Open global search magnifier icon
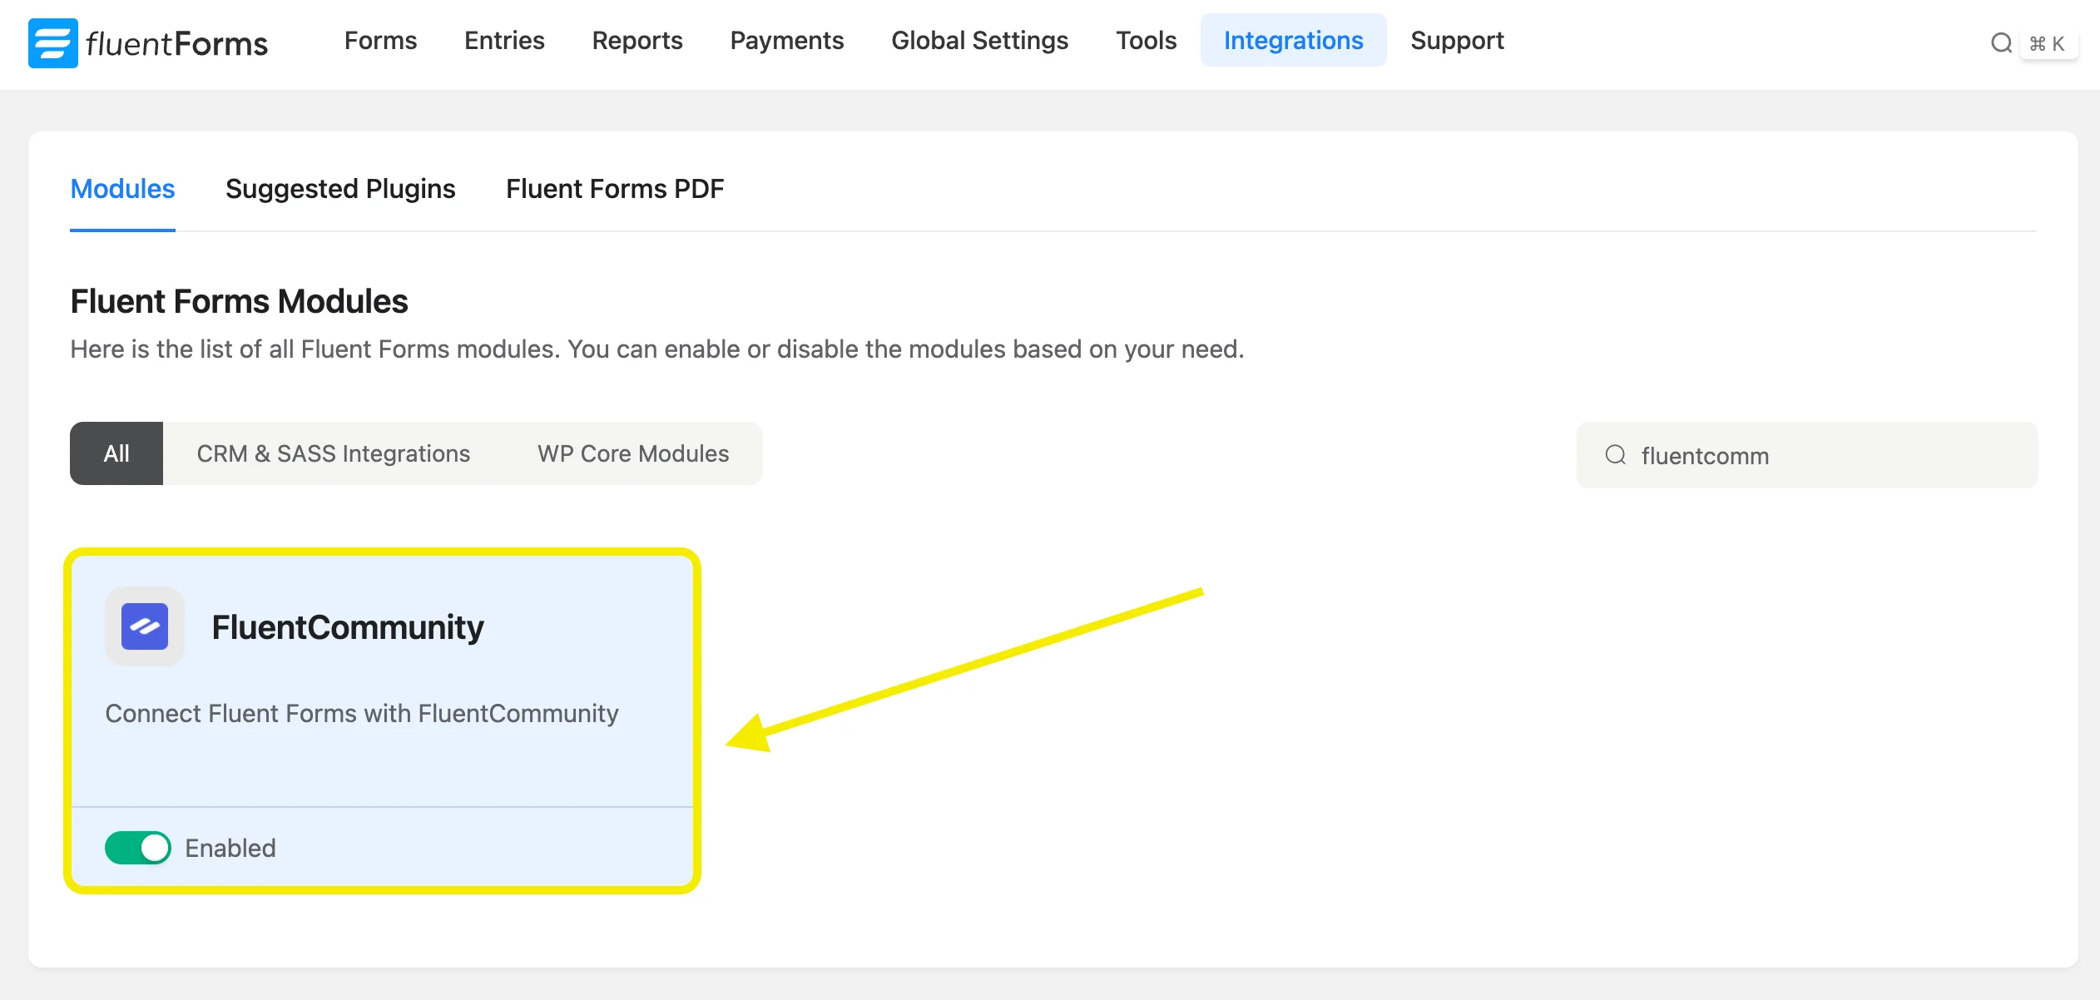This screenshot has width=2100, height=1000. (2002, 42)
